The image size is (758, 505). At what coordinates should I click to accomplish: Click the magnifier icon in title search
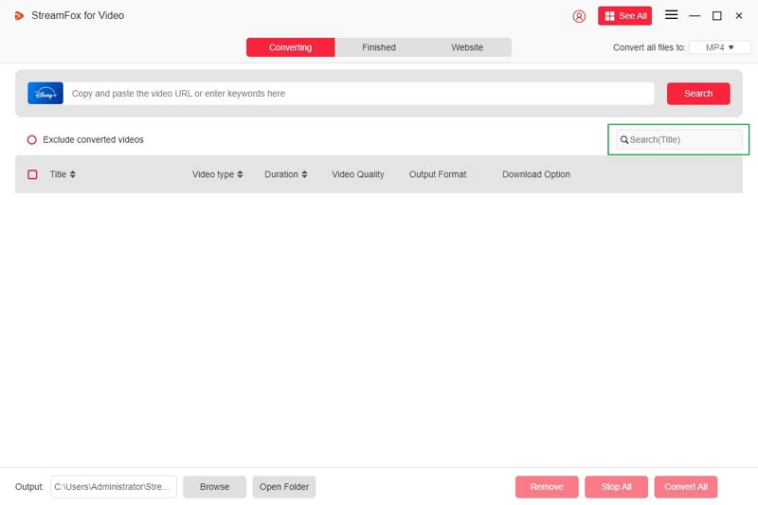pyautogui.click(x=624, y=140)
